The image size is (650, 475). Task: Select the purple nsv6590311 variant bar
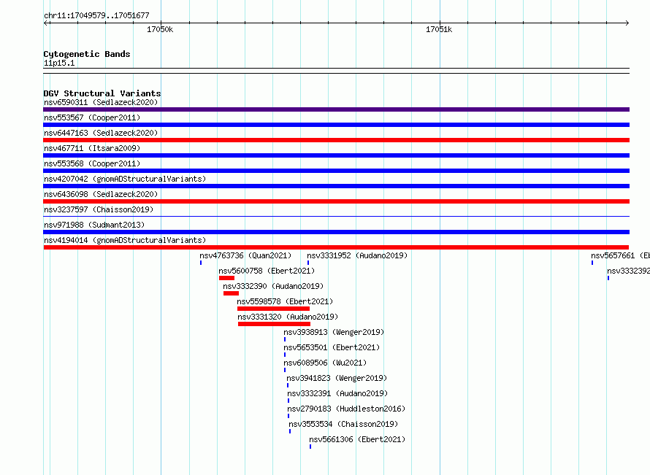tap(336, 109)
